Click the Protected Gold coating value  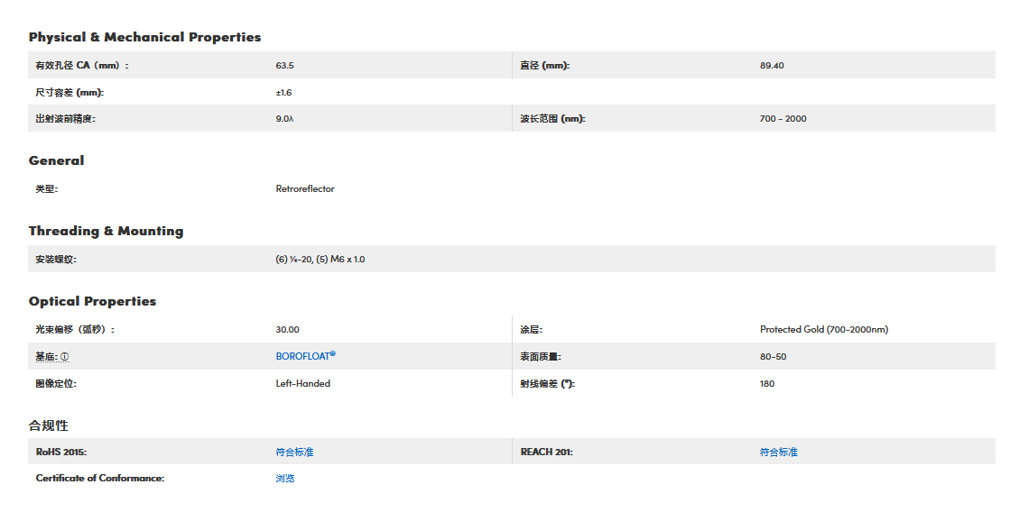pos(823,330)
